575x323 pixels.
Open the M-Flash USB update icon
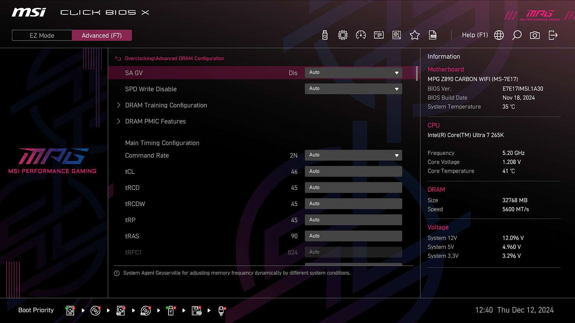tap(325, 35)
